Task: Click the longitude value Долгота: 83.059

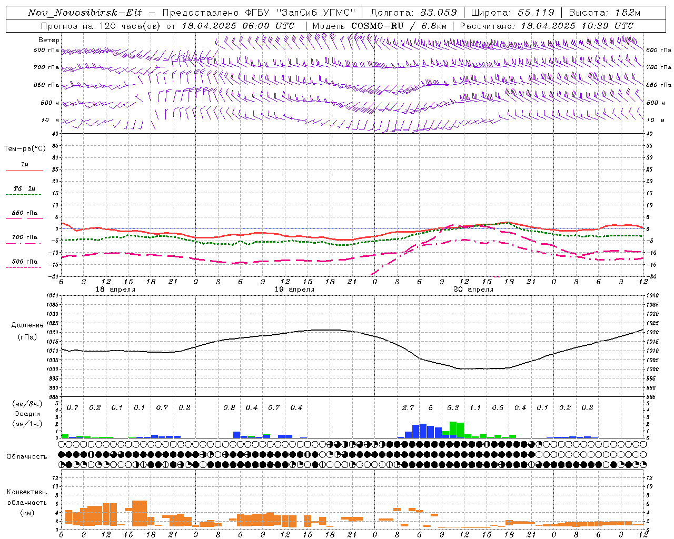Action: point(413,13)
